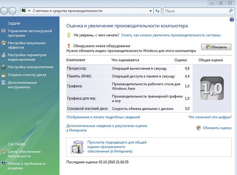Click icon beside Отчеты о проблемах
This screenshot has height=175, width=237.
(4, 164)
